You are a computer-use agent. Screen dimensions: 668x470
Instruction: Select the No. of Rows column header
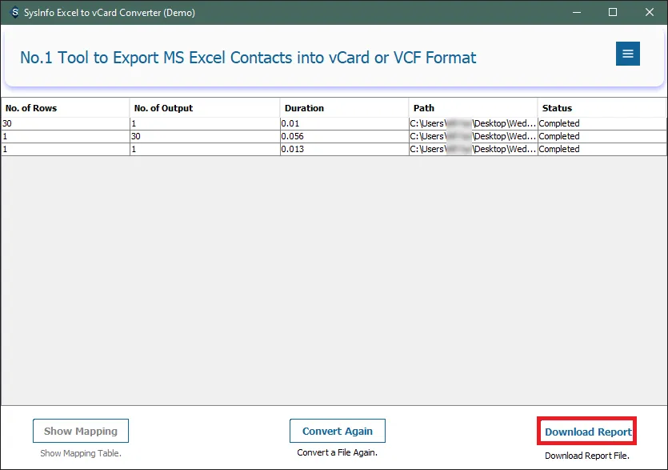pyautogui.click(x=65, y=108)
